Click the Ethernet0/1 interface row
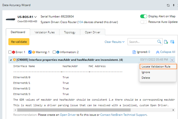 (41, 83)
